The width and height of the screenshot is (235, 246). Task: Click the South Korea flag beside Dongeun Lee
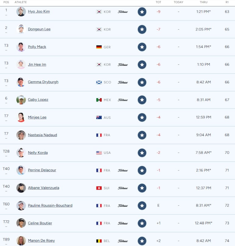pyautogui.click(x=99, y=30)
